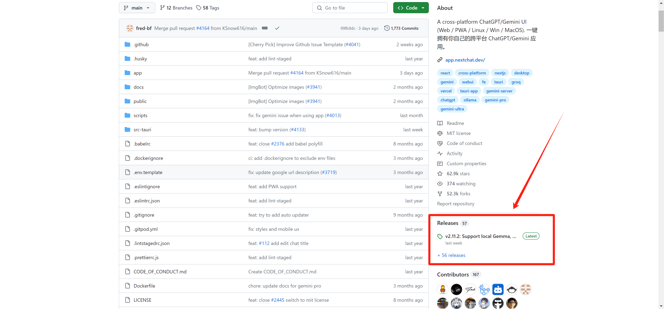Open the main branch dropdown
The width and height of the screenshot is (664, 309).
(x=137, y=8)
